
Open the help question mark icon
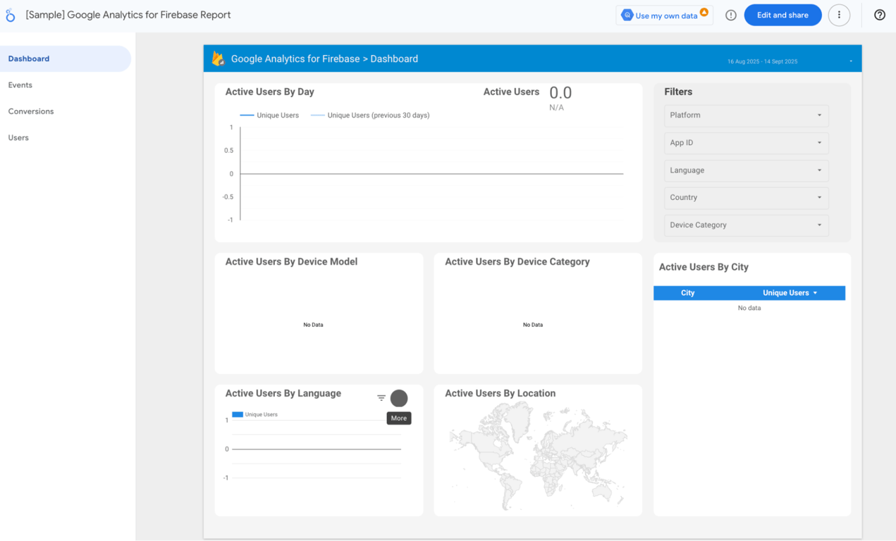coord(880,15)
